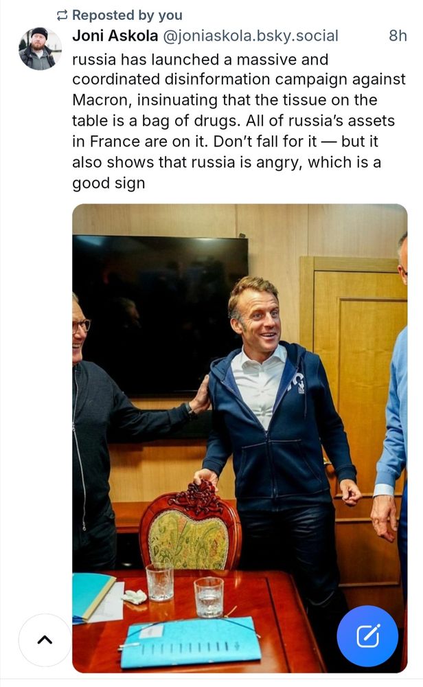Viewport: 423px width, 687px height.
Task: Click the black TV screen in the photo
Action: 160,314
